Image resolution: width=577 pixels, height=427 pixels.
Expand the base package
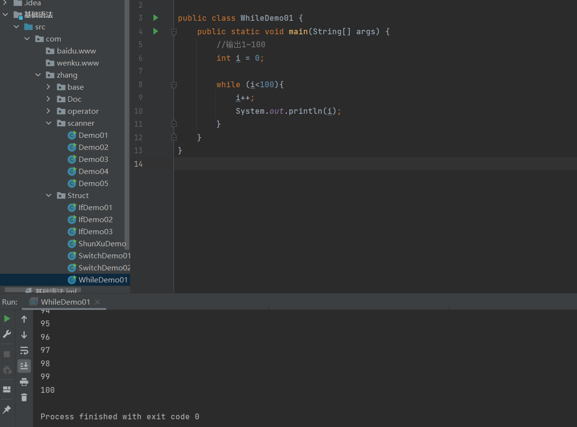(48, 87)
